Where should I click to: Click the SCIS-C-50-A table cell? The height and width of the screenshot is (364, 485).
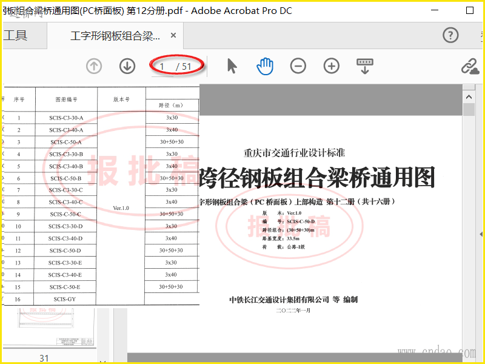(x=66, y=142)
